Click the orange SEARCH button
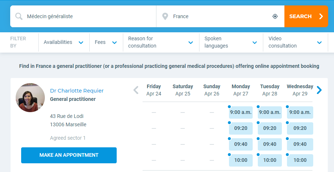The height and width of the screenshot is (172, 334). click(x=306, y=16)
